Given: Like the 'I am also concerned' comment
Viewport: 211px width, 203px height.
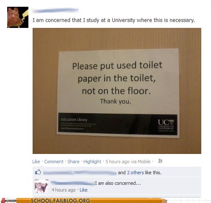Looking at the screenshot, I should click(x=83, y=190).
